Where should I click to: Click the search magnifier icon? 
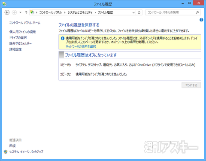pyautogui.click(x=197, y=12)
